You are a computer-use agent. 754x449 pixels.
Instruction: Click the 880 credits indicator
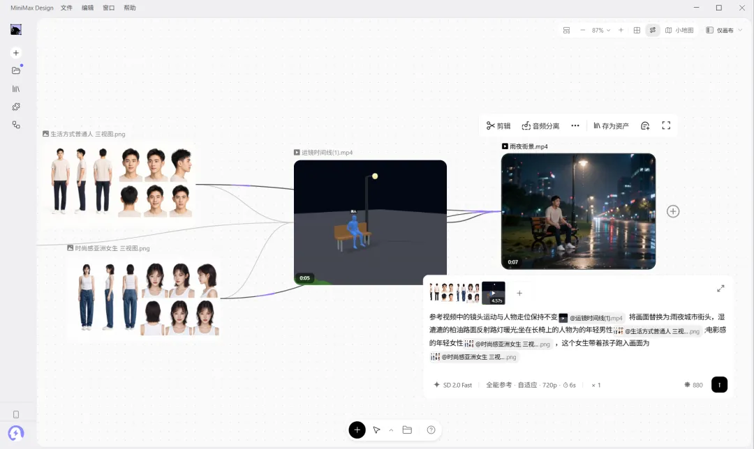(x=693, y=385)
